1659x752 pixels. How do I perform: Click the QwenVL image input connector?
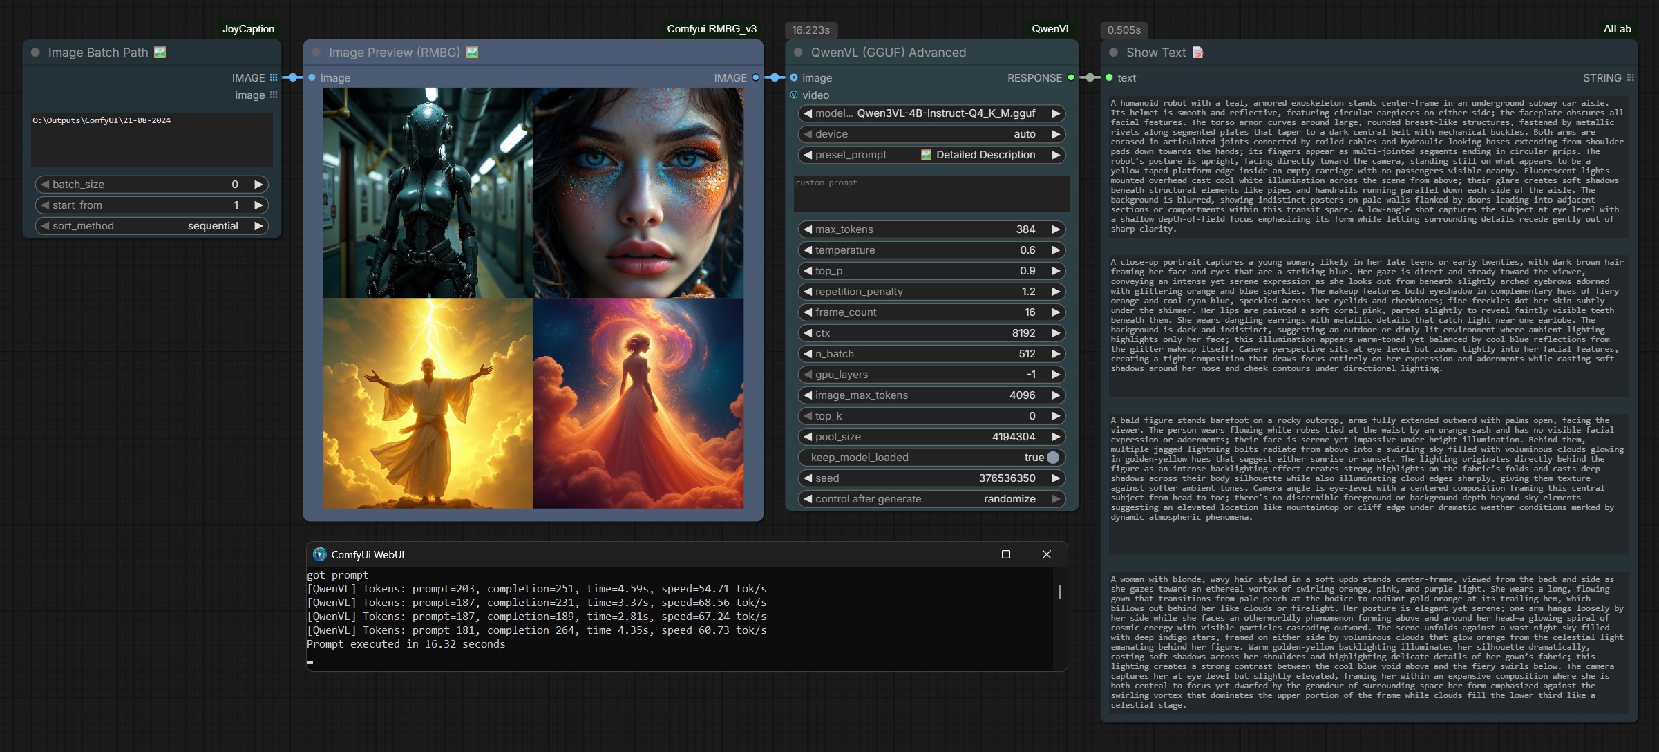[794, 77]
